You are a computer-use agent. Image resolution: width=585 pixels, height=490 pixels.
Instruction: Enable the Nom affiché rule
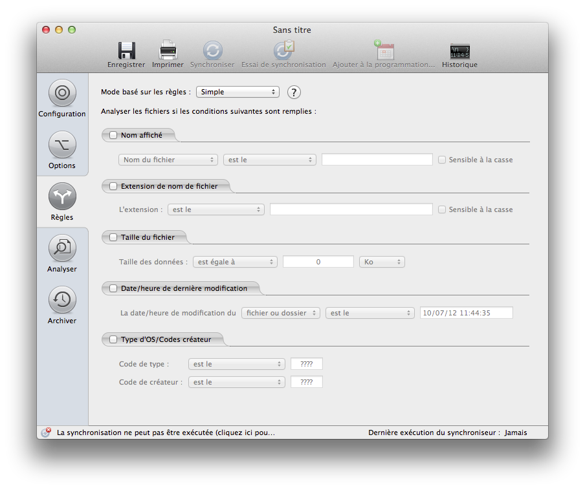pyautogui.click(x=113, y=135)
